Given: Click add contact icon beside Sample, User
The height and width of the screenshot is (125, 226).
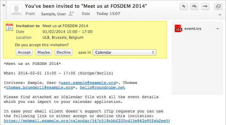Looking at the screenshot, I should [x=71, y=14].
